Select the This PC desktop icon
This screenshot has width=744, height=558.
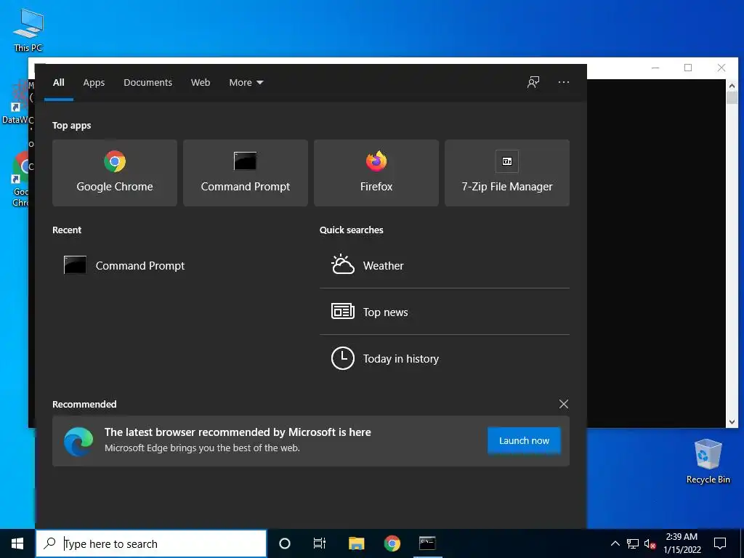click(x=28, y=31)
